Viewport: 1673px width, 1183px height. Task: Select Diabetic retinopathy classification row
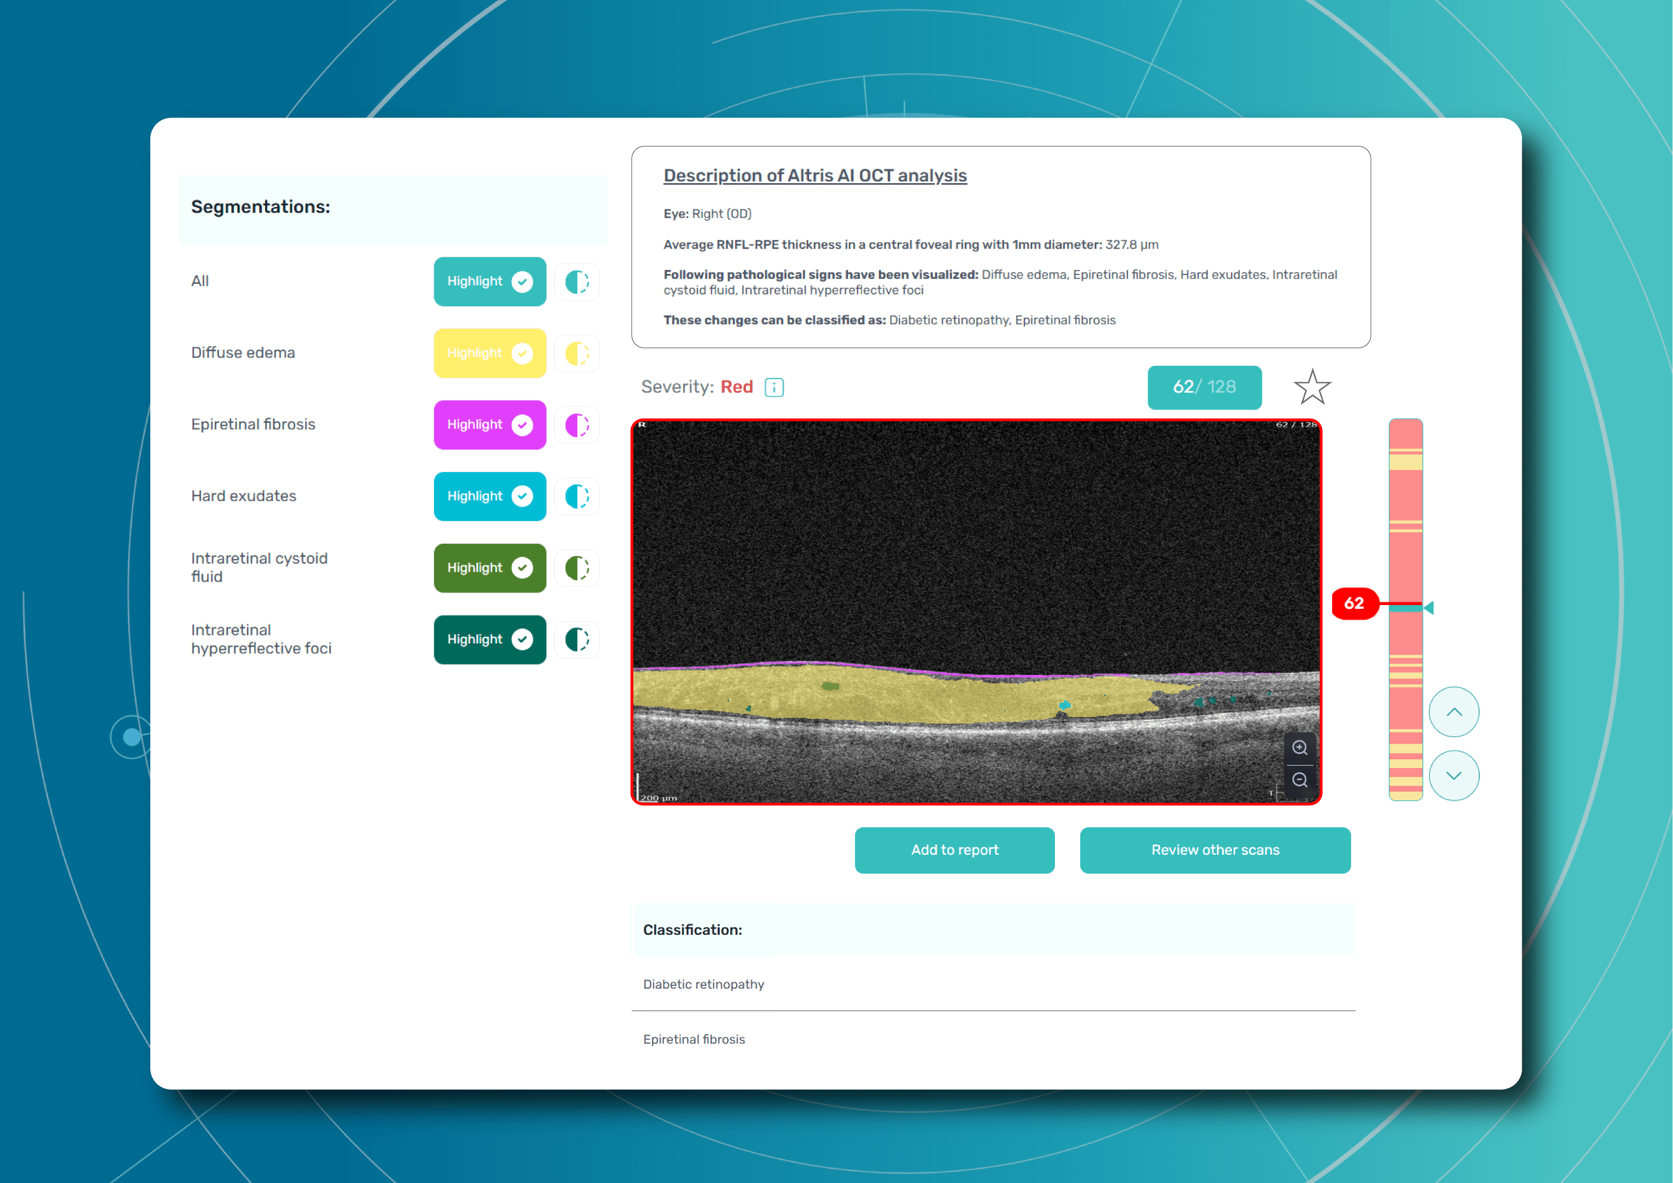tap(993, 984)
